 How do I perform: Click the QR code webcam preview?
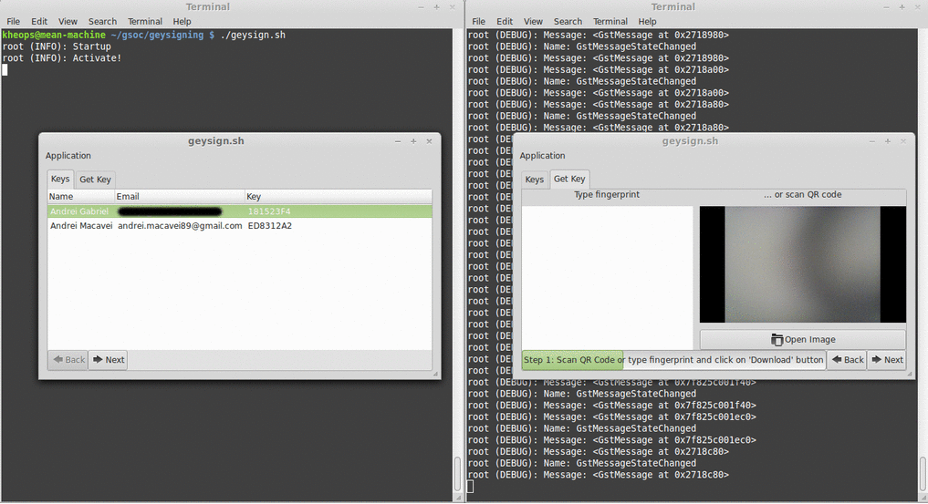pos(802,264)
